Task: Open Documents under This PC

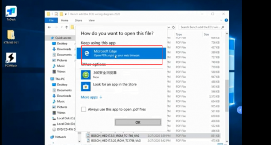Action: [x=64, y=90]
